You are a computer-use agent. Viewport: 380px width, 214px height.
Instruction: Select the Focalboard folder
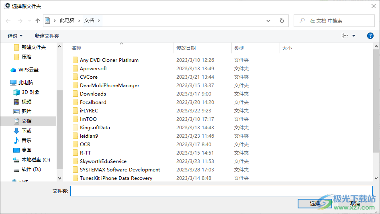[x=93, y=102]
